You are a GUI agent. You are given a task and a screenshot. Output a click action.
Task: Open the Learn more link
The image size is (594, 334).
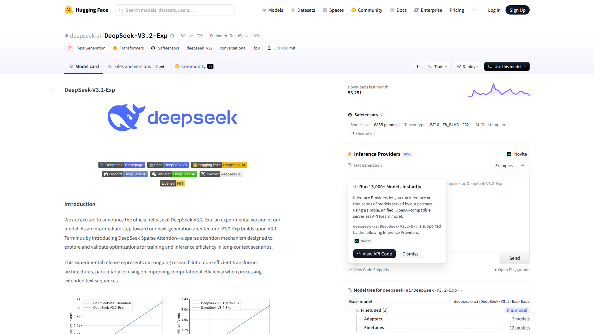390,216
